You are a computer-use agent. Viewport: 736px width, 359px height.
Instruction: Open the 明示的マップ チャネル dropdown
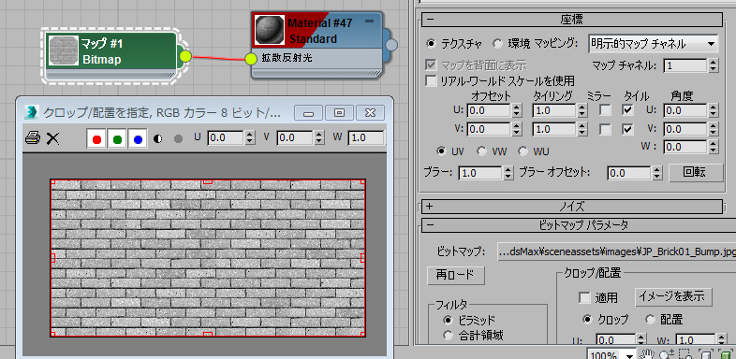[654, 44]
